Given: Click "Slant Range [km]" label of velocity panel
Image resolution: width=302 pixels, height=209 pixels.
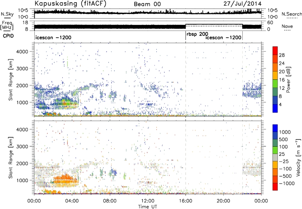Looking at the screenshot, I should 11,157.
